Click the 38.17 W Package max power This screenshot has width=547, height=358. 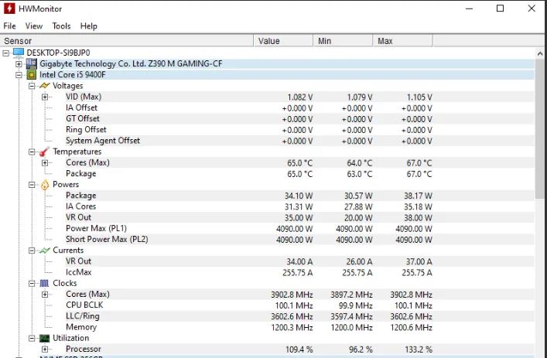pos(418,196)
